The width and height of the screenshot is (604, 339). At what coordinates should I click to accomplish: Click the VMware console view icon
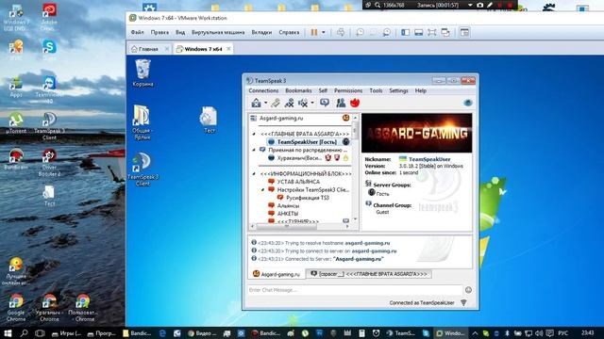coord(464,32)
